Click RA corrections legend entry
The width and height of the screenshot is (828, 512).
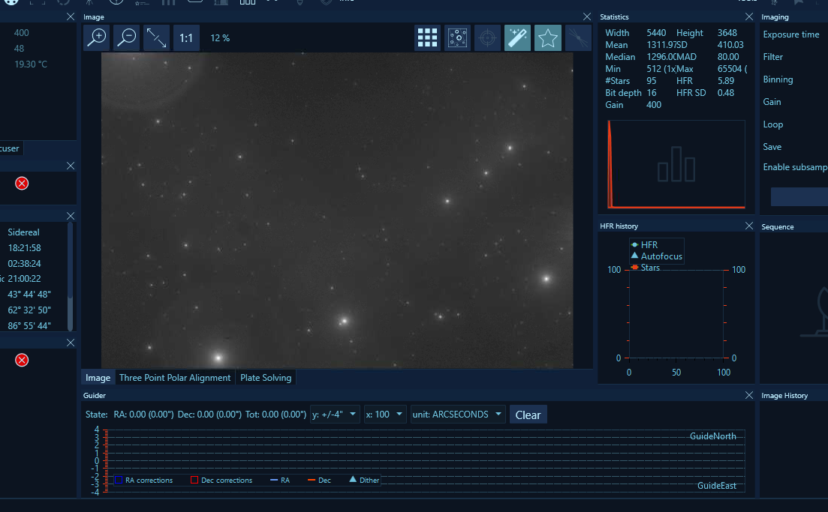pos(143,481)
